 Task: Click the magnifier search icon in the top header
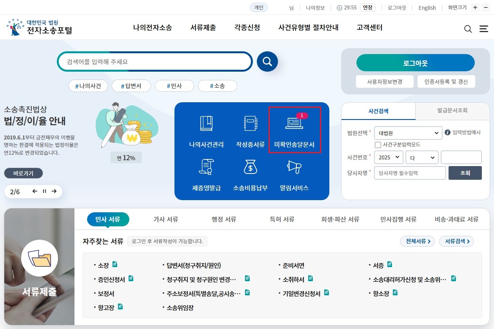(x=468, y=29)
